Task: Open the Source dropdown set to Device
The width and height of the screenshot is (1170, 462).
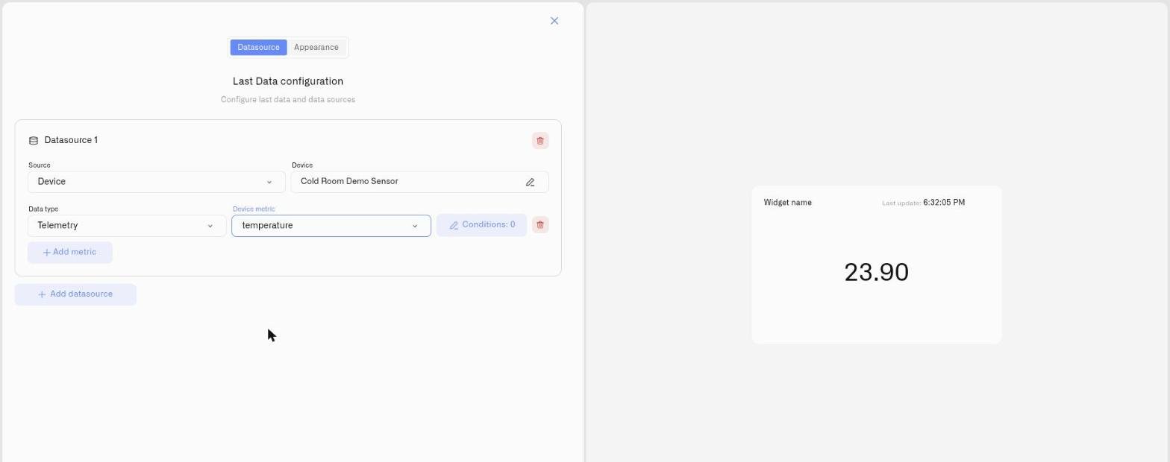Action: click(x=157, y=182)
